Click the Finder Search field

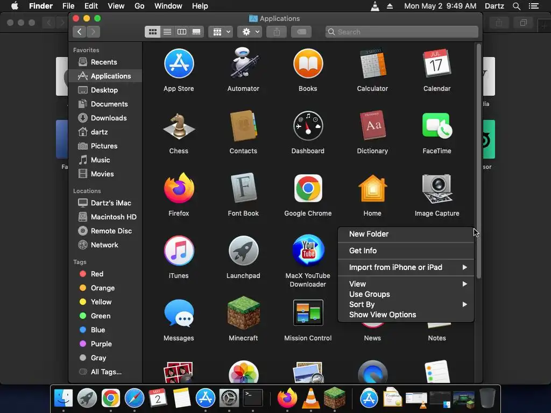coord(401,32)
